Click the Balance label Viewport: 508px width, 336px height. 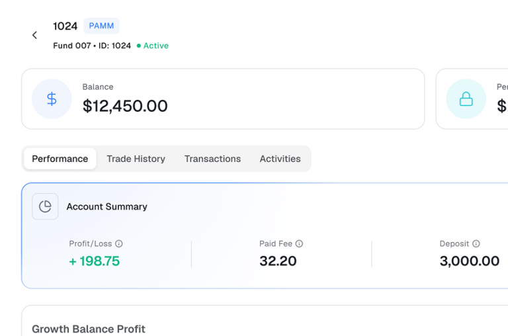pos(98,87)
